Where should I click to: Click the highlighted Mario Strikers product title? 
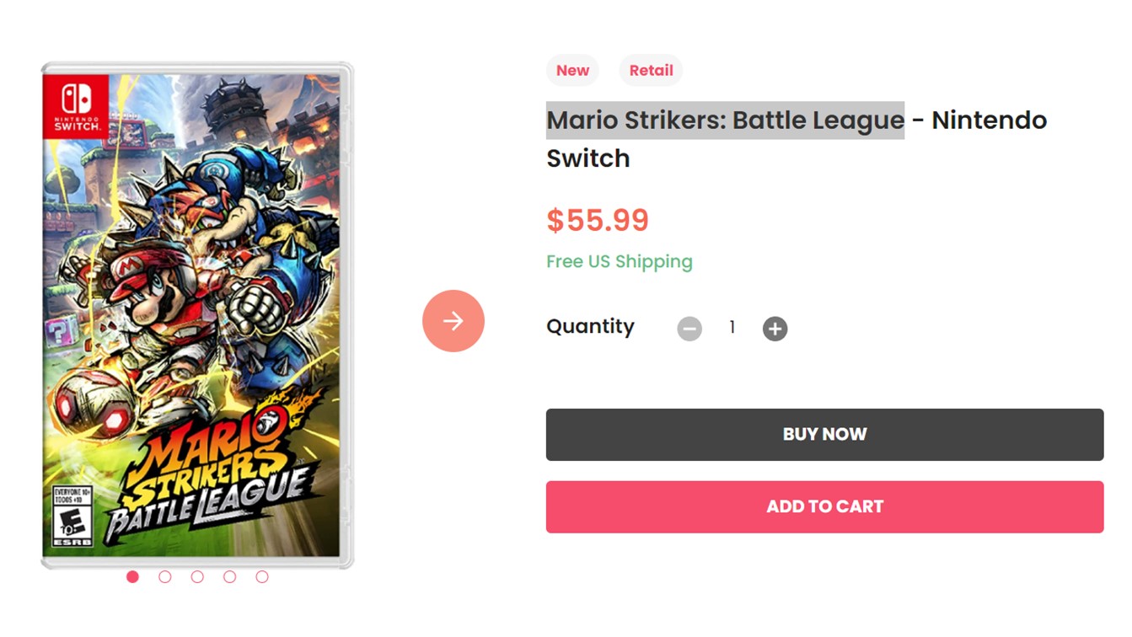click(725, 120)
